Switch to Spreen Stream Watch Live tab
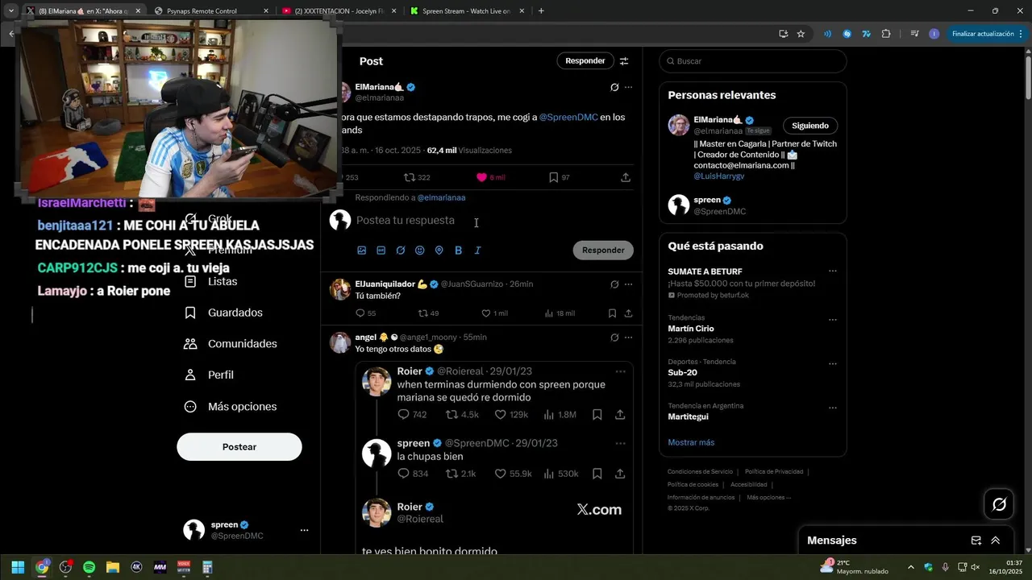This screenshot has width=1032, height=580. [466, 11]
